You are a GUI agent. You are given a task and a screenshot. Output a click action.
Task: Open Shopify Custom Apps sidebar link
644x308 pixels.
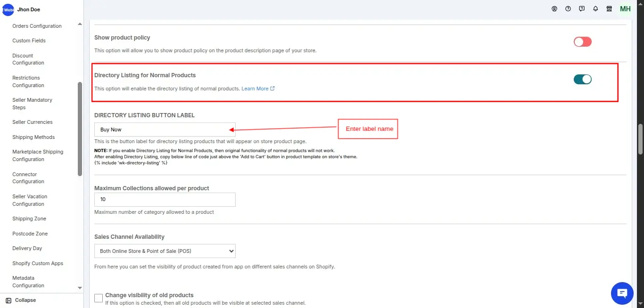point(38,263)
